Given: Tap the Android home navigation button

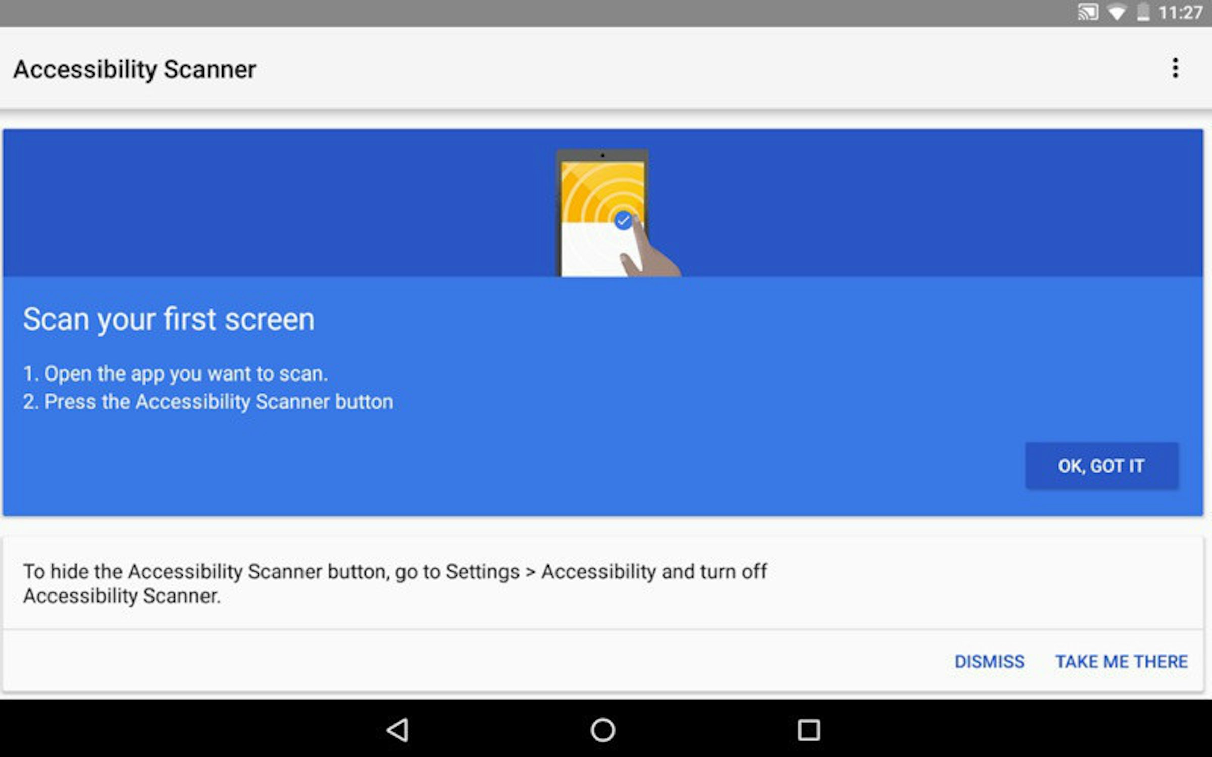Looking at the screenshot, I should coord(603,730).
